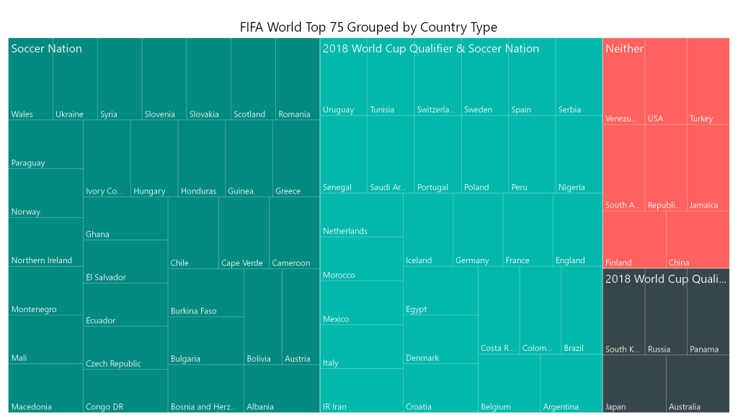Select the Argentina treemap tile

click(572, 384)
